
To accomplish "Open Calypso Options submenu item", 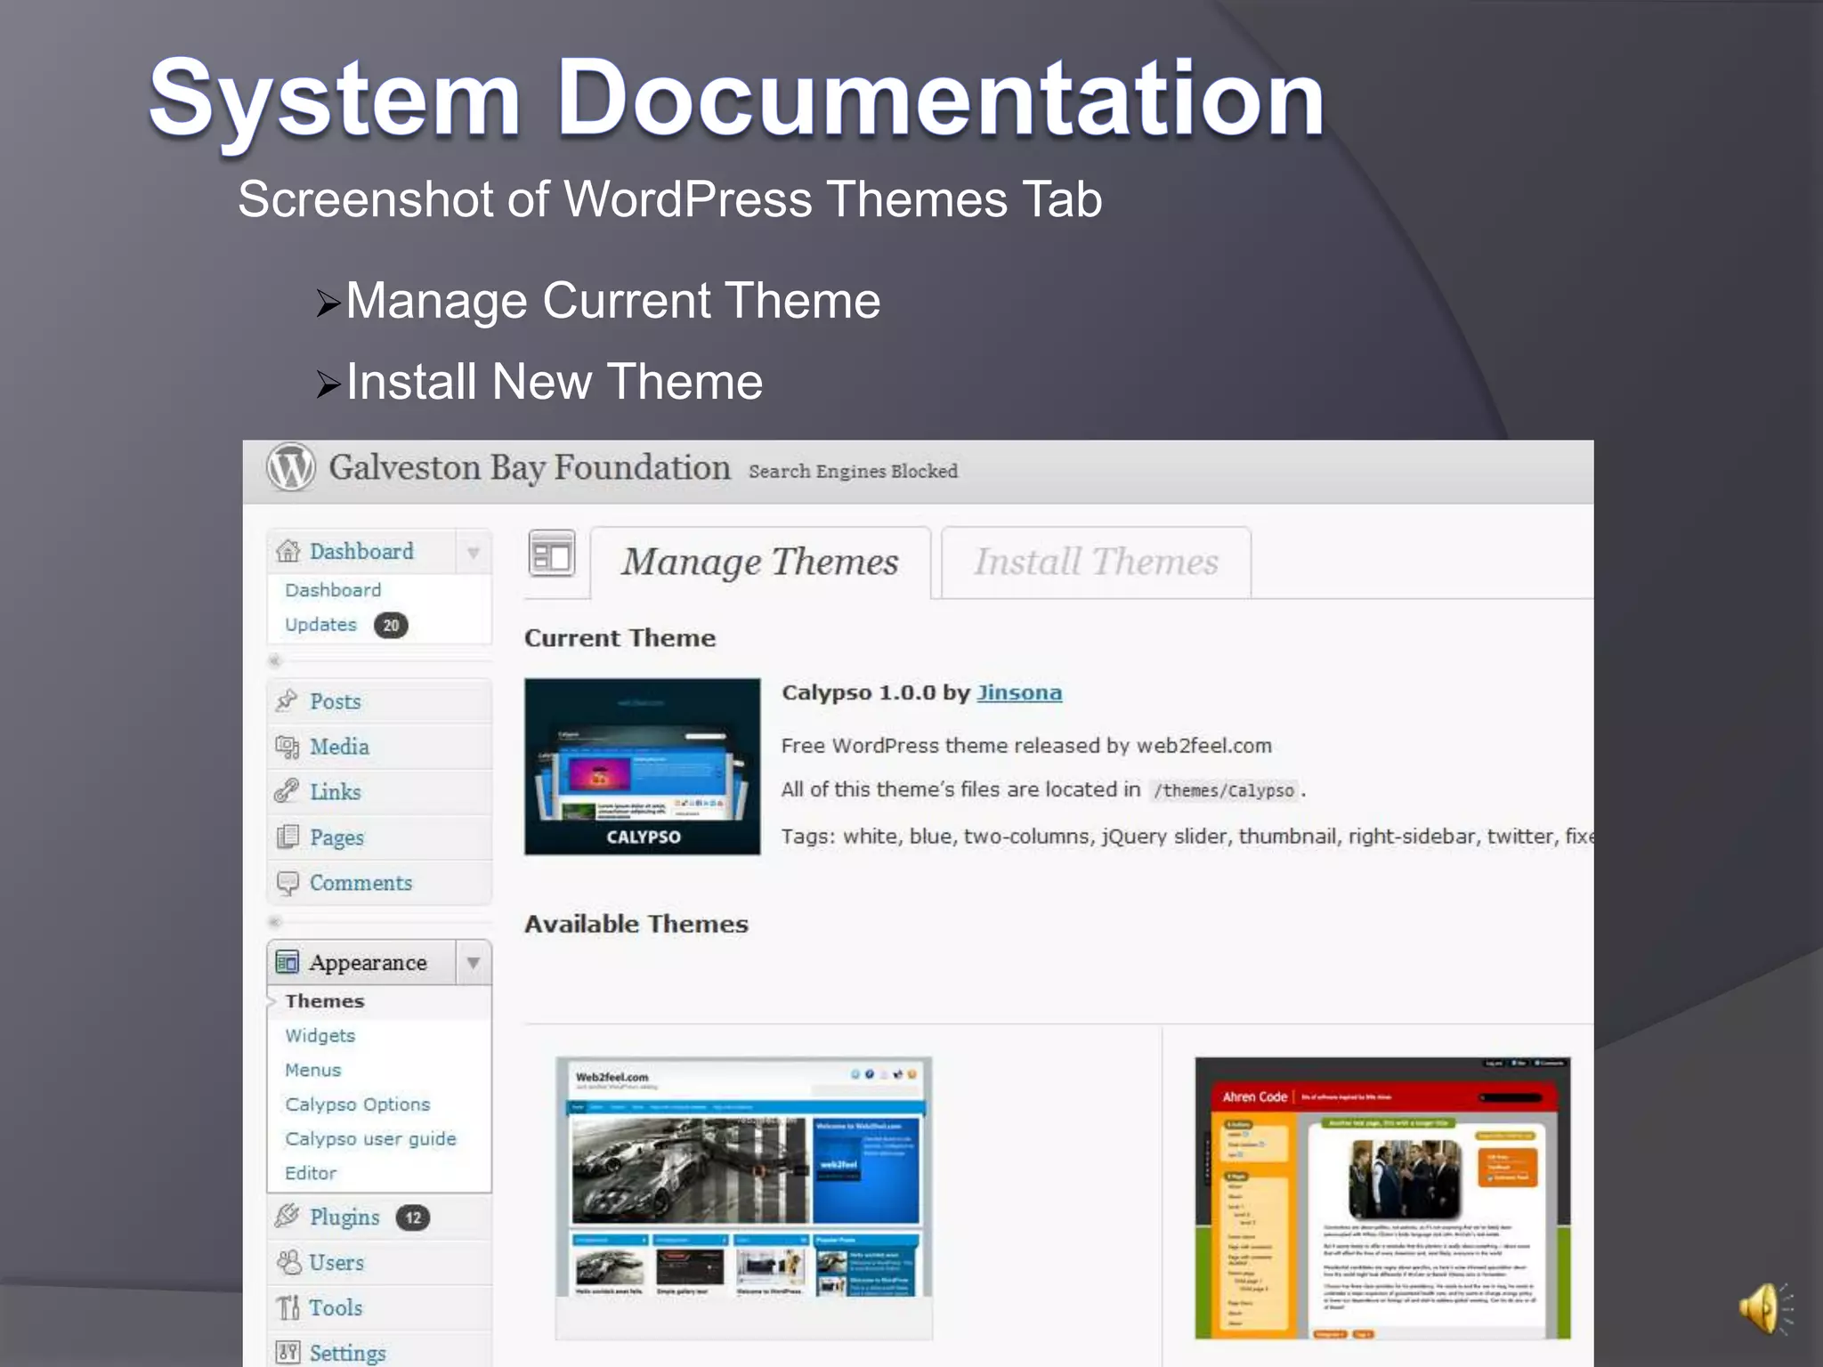I will (x=357, y=1104).
